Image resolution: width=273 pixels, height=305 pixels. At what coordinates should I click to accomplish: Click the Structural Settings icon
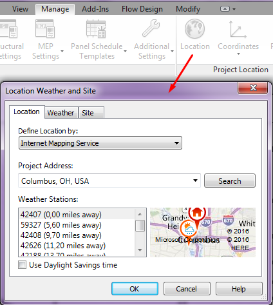[8, 29]
